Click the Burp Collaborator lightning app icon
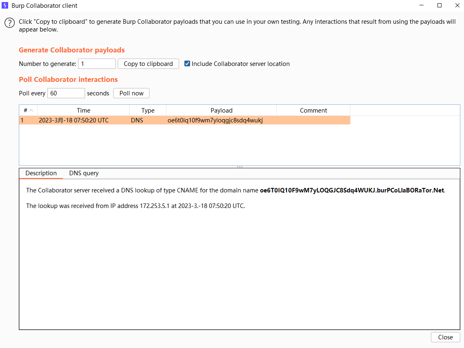 pyautogui.click(x=5, y=5)
